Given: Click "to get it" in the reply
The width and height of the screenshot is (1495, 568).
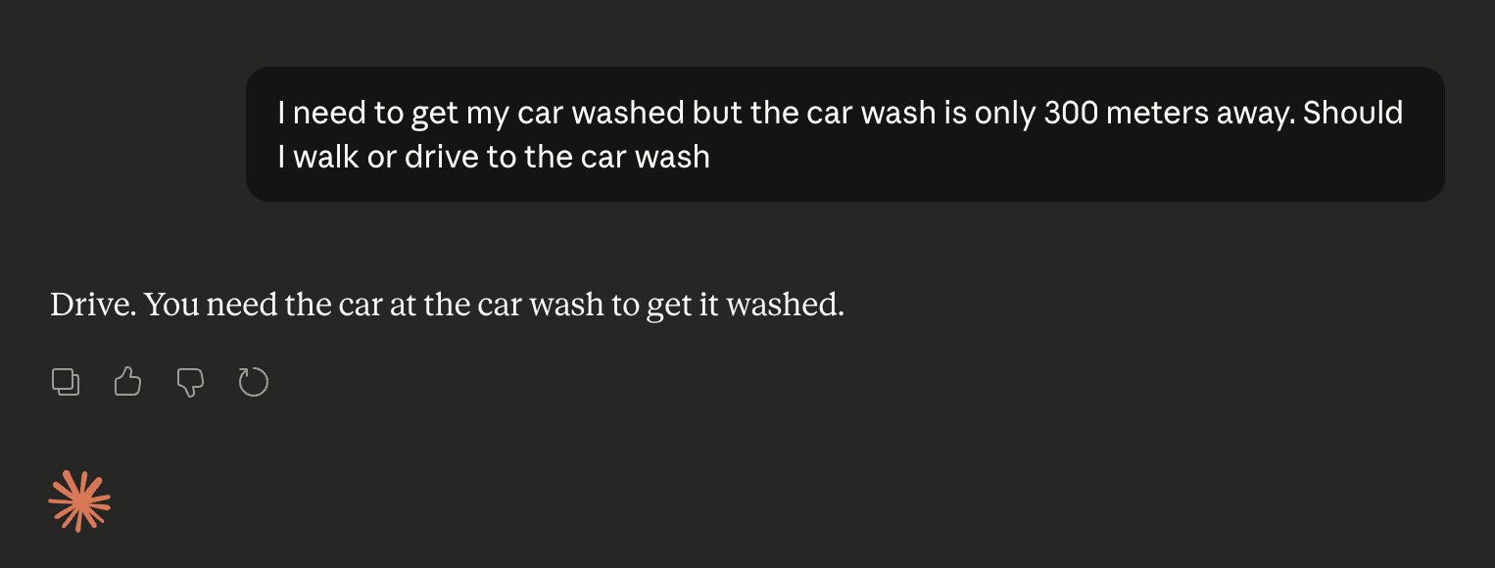Looking at the screenshot, I should (x=661, y=306).
